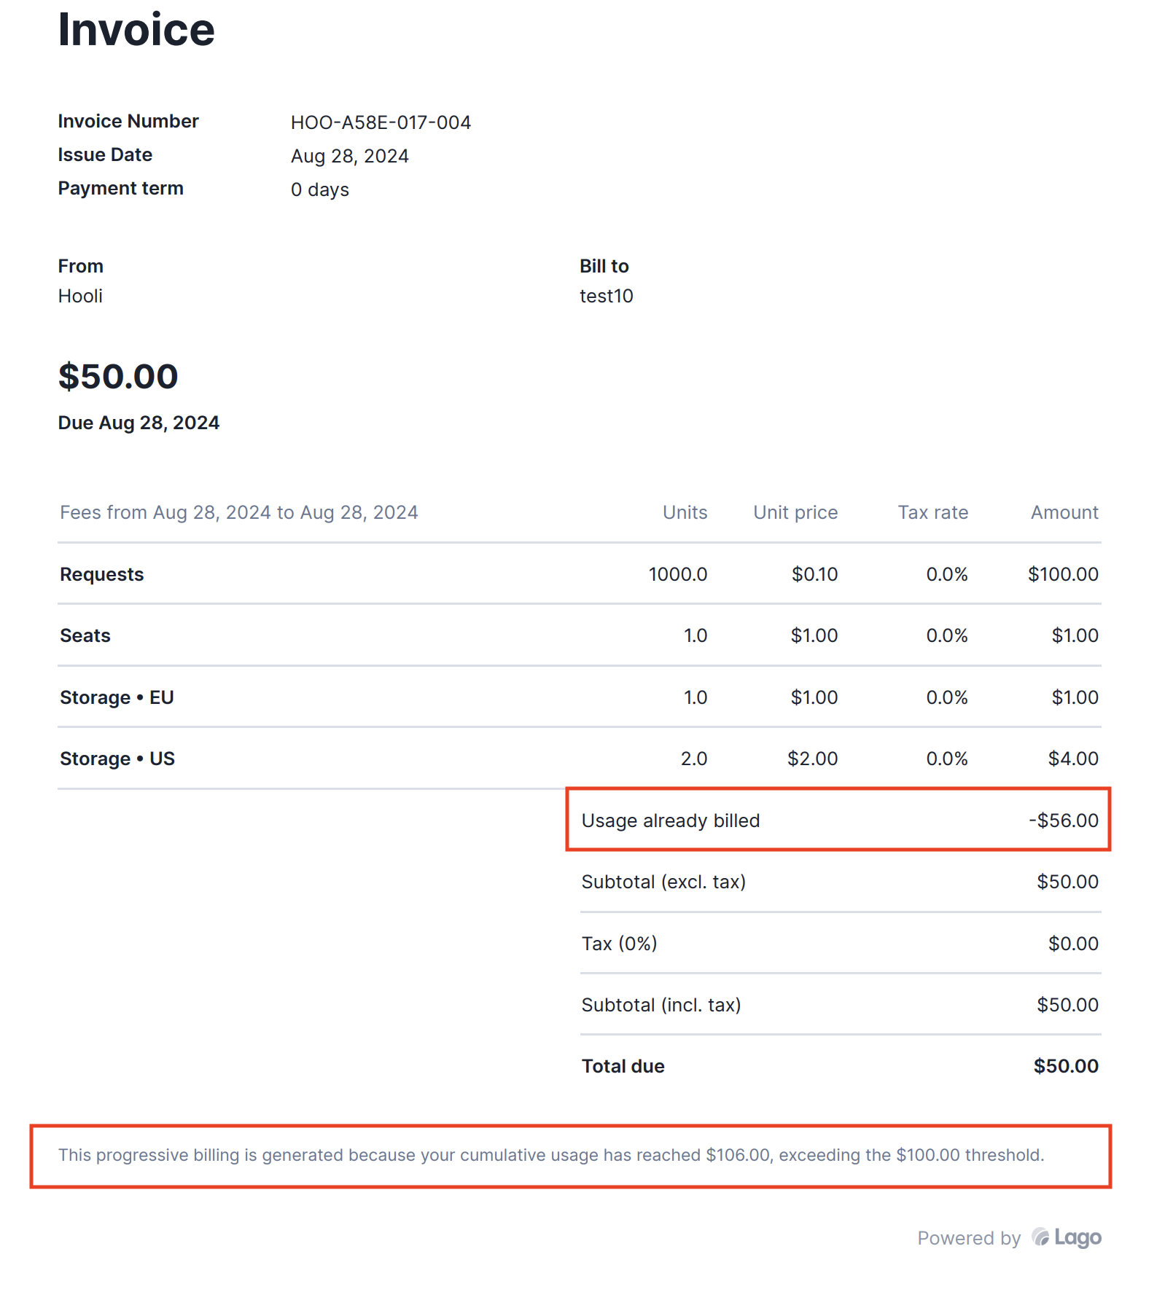Click the Powered by text
This screenshot has width=1165, height=1316.
pyautogui.click(x=969, y=1238)
